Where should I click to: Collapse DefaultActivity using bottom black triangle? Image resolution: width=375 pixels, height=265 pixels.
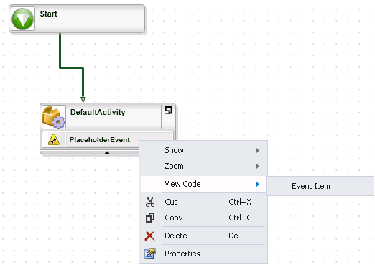tap(107, 152)
